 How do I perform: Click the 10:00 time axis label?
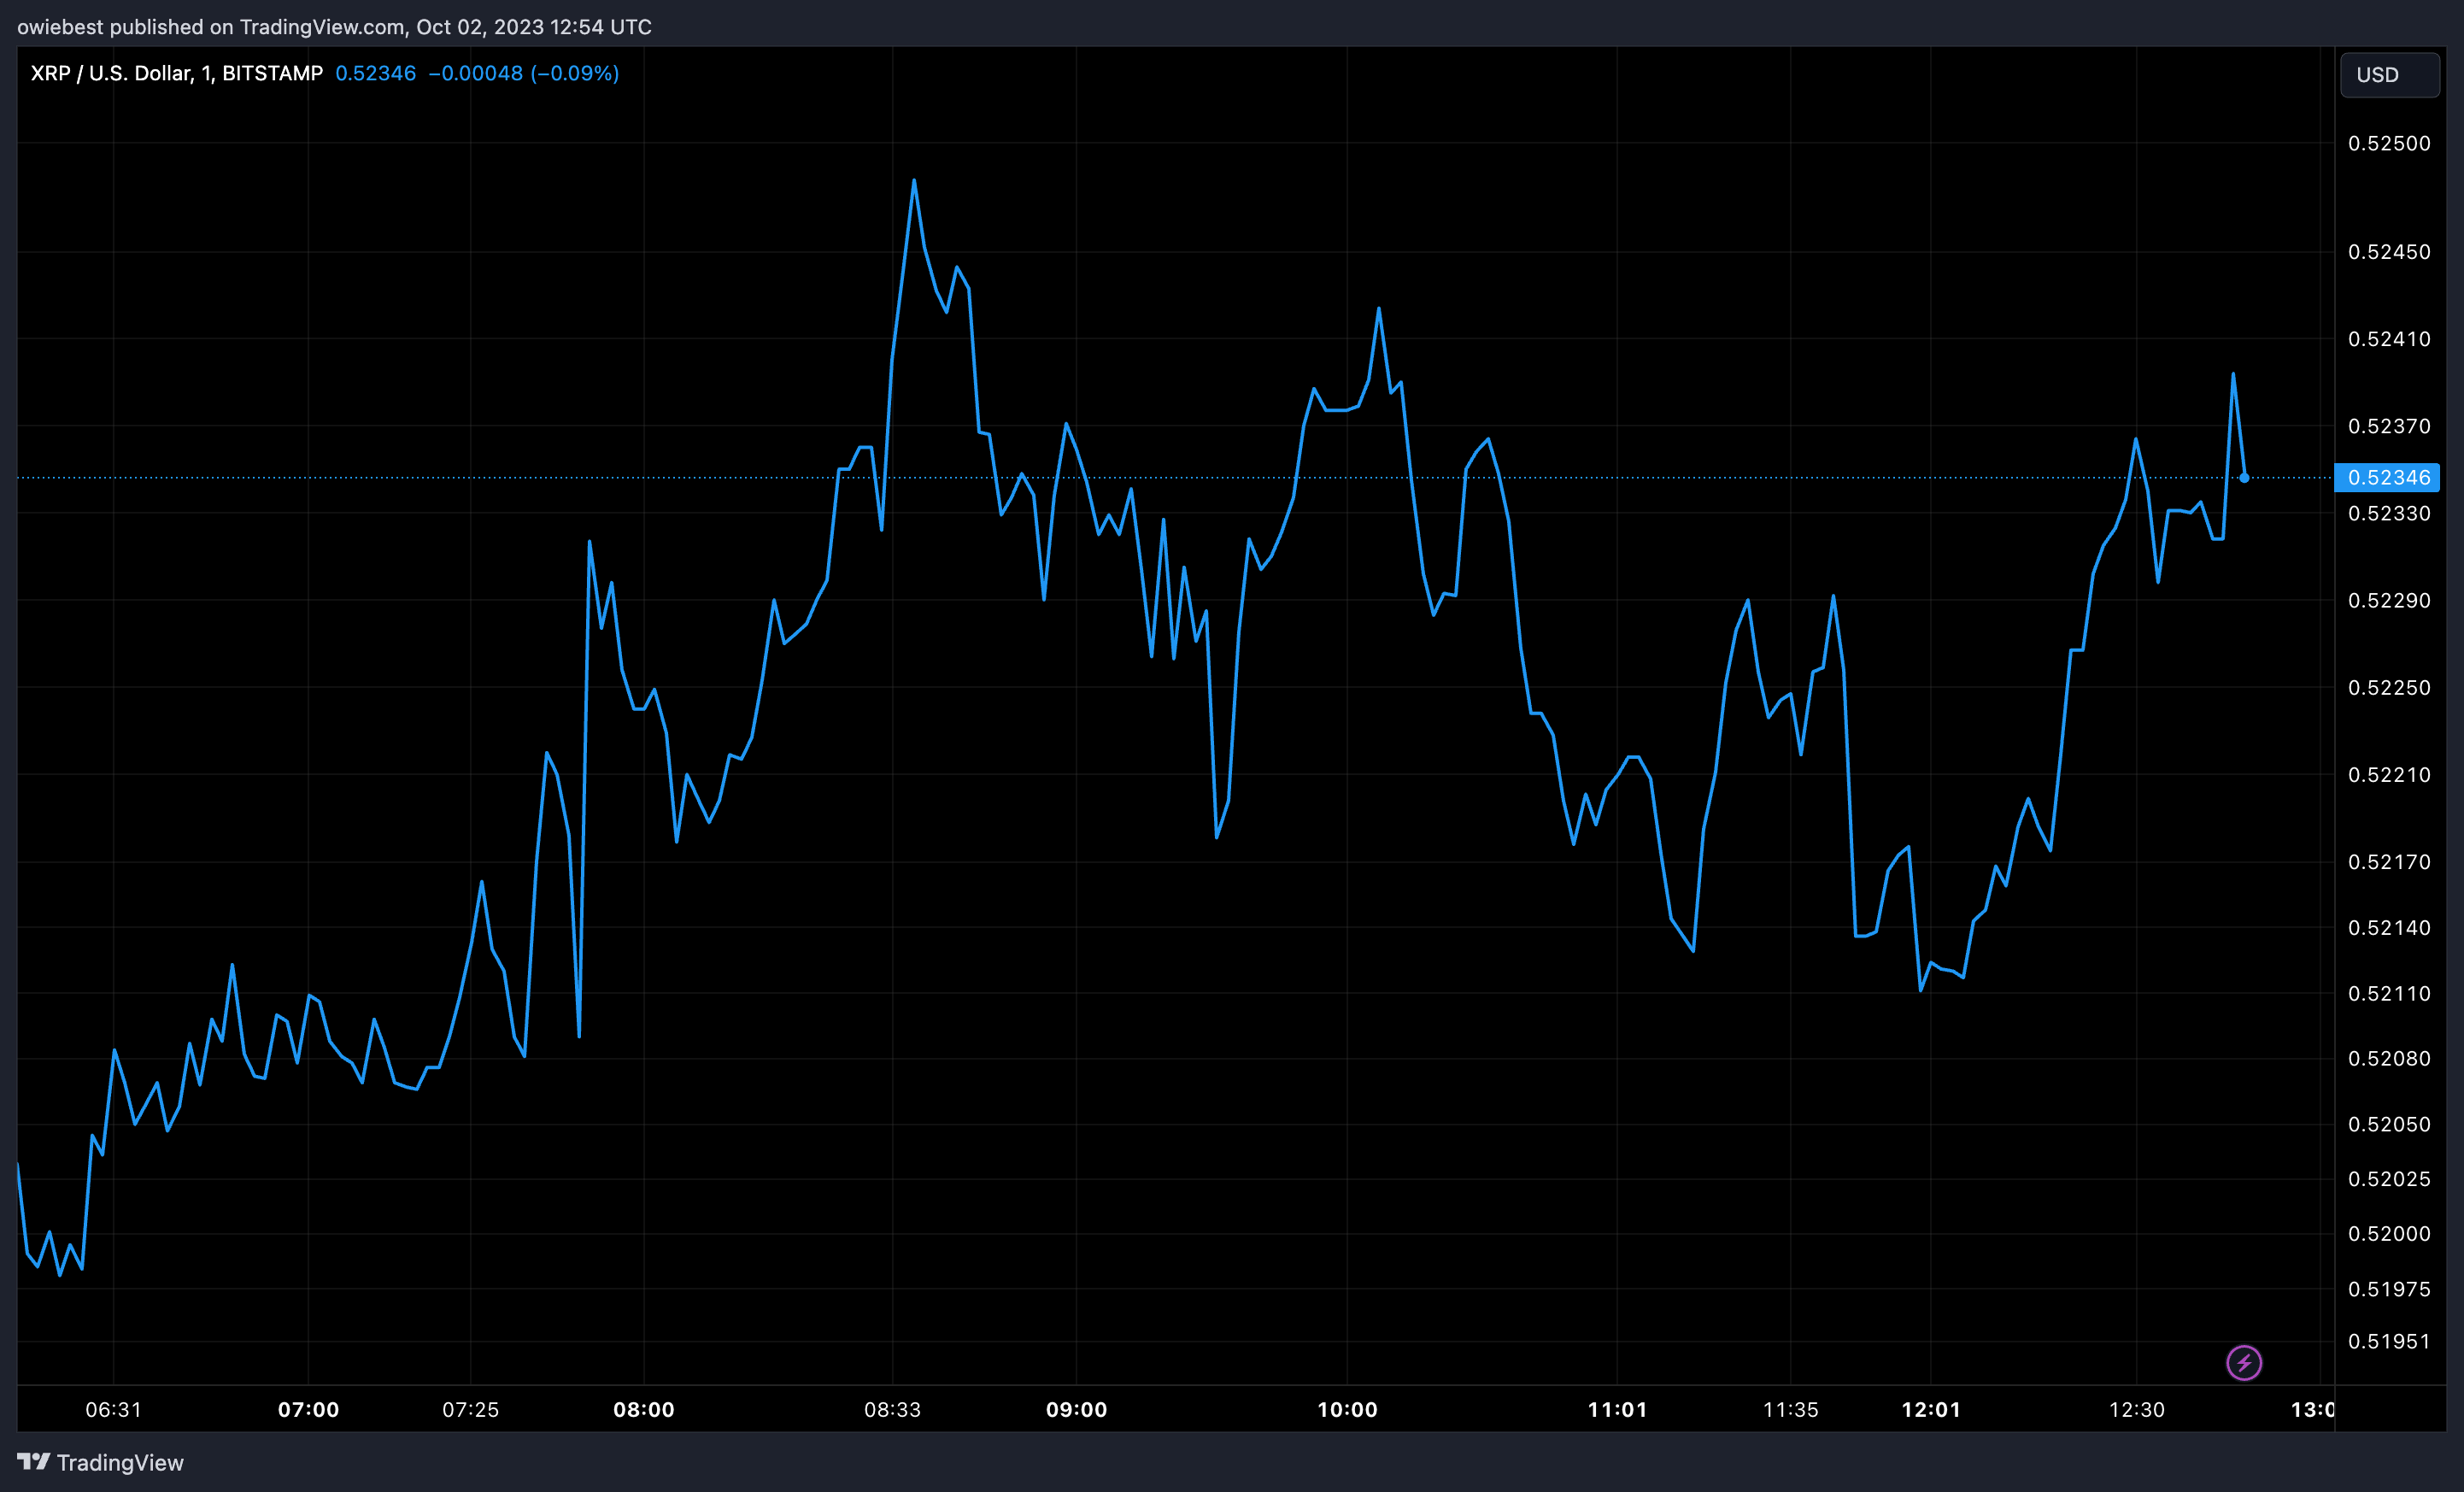coord(1347,1409)
